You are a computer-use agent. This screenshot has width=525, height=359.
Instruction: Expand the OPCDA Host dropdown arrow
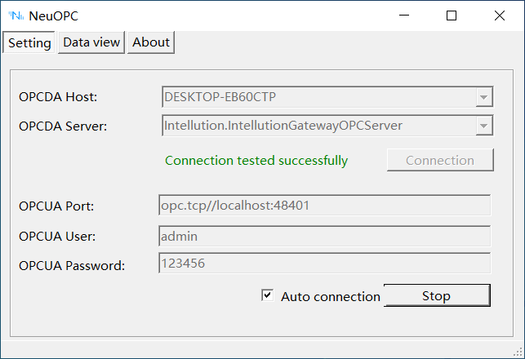point(484,98)
